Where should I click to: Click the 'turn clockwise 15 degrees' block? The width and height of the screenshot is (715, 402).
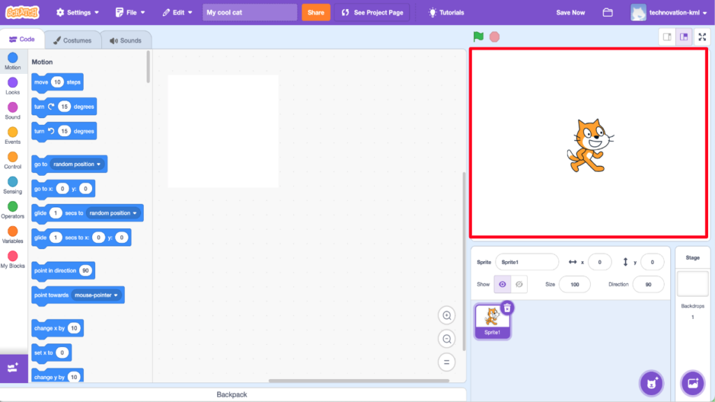(64, 107)
